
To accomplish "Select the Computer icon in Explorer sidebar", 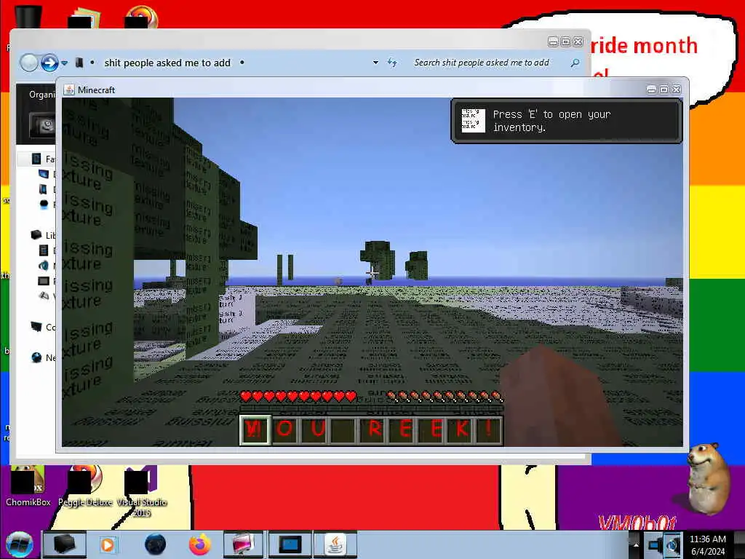I will pos(36,327).
